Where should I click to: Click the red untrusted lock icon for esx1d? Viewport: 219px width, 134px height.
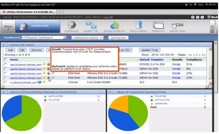(49, 64)
